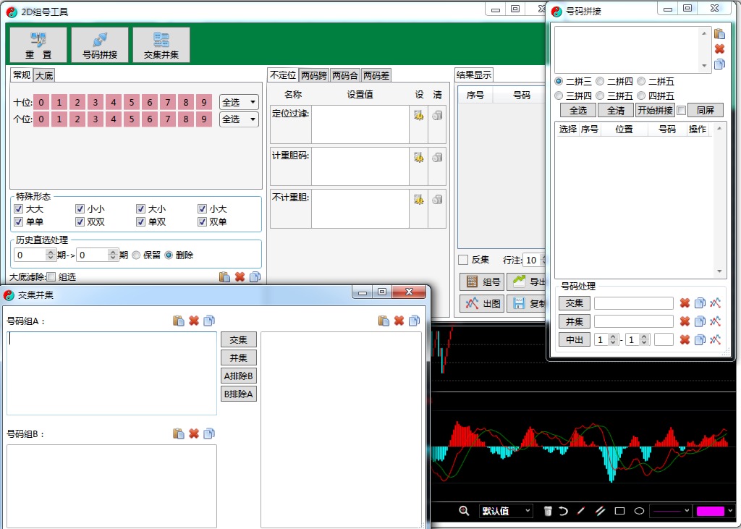741x529 pixels.
Task: Open the 号码拼接 tool from toolbar
Action: (x=100, y=45)
